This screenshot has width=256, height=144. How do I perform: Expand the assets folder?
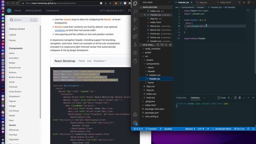tap(150, 60)
